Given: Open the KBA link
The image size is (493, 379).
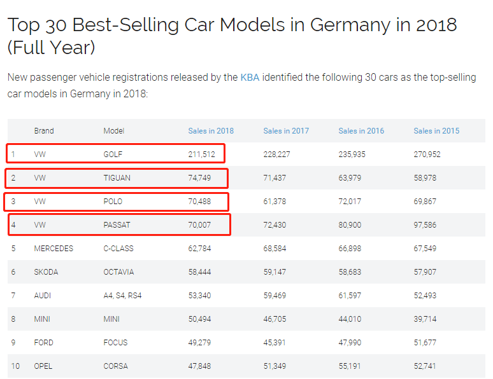Looking at the screenshot, I should (x=250, y=78).
